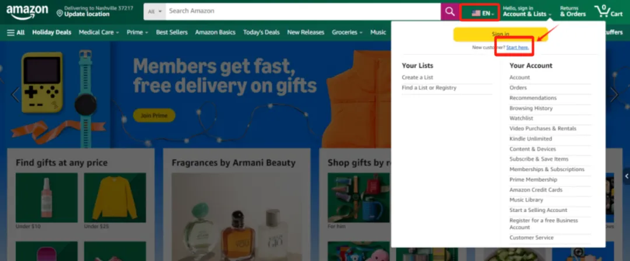
Task: Open Video Purchases & Rentals
Action: coord(543,129)
